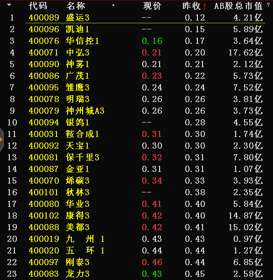
Task: Select stock name 华信控1
Action: coord(82,41)
